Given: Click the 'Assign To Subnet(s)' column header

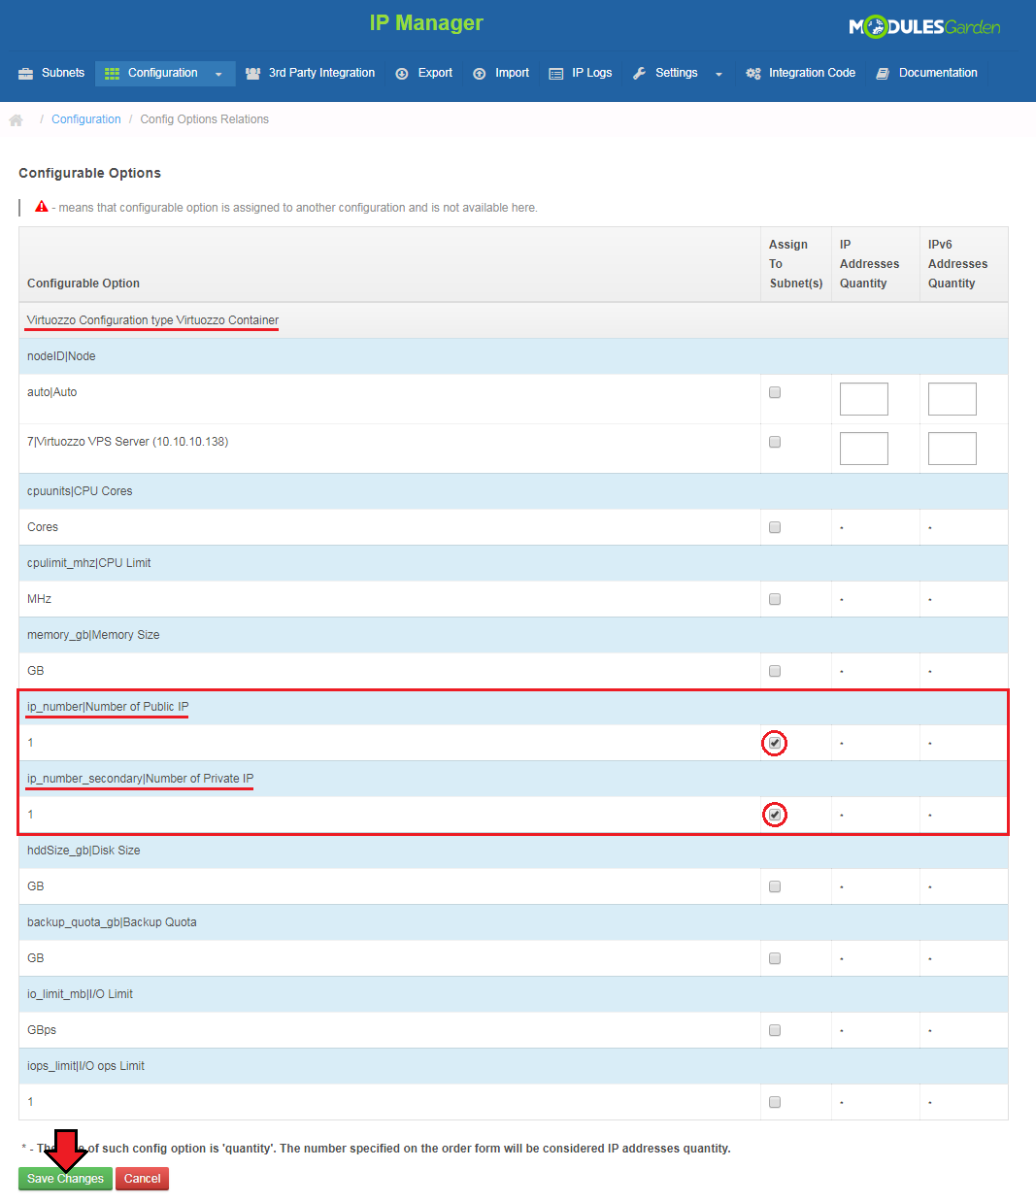Looking at the screenshot, I should coord(796,264).
